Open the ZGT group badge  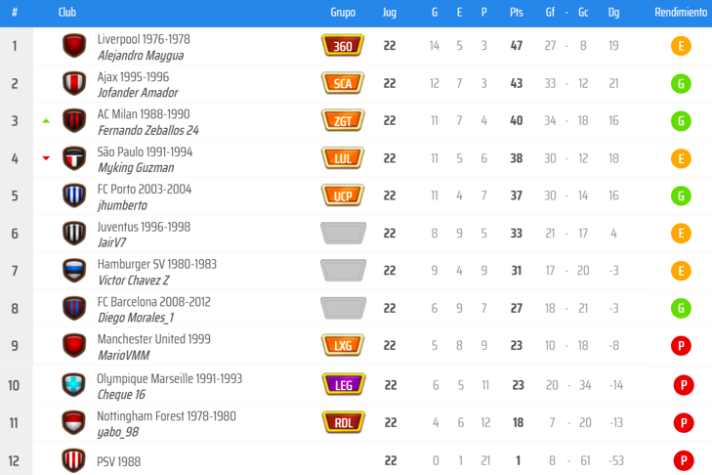point(343,121)
